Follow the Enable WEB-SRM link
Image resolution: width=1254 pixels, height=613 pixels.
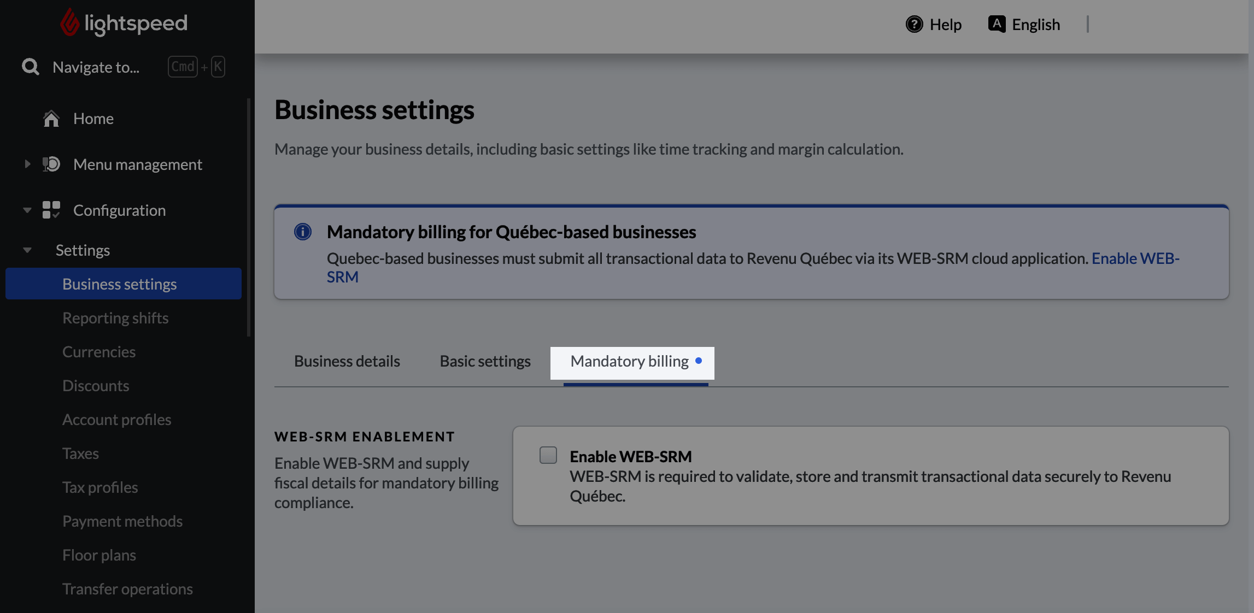1135,258
